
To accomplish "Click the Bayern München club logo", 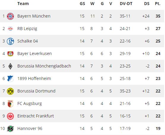I will pyautogui.click(x=10, y=16).
